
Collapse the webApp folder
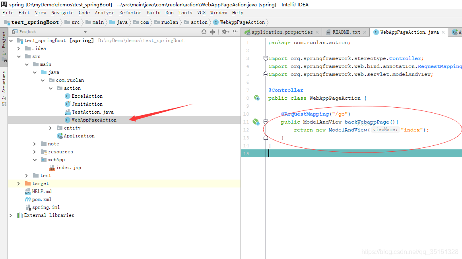pos(35,160)
